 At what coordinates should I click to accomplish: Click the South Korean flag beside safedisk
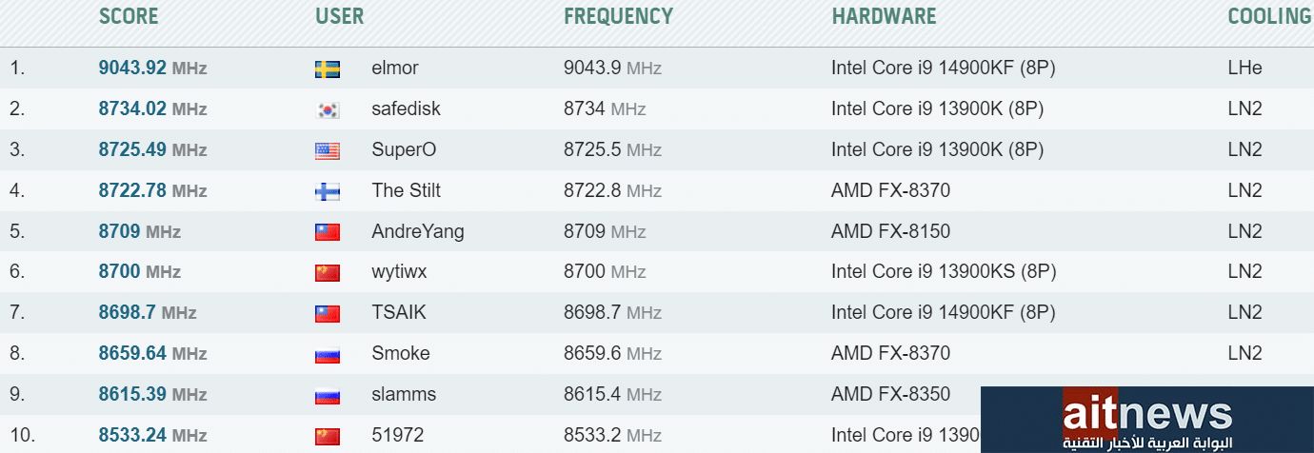click(327, 109)
